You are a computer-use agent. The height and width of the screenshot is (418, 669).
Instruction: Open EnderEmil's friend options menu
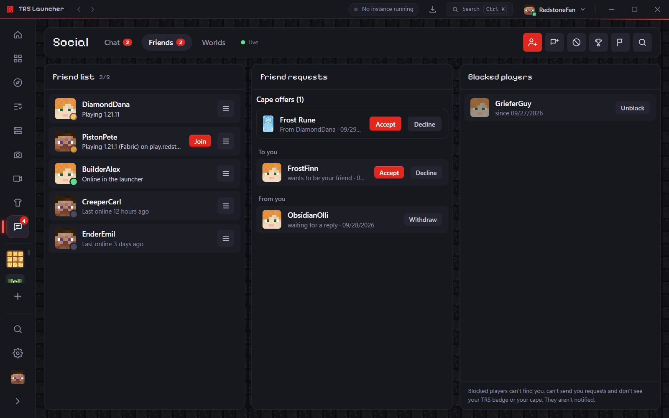226,238
